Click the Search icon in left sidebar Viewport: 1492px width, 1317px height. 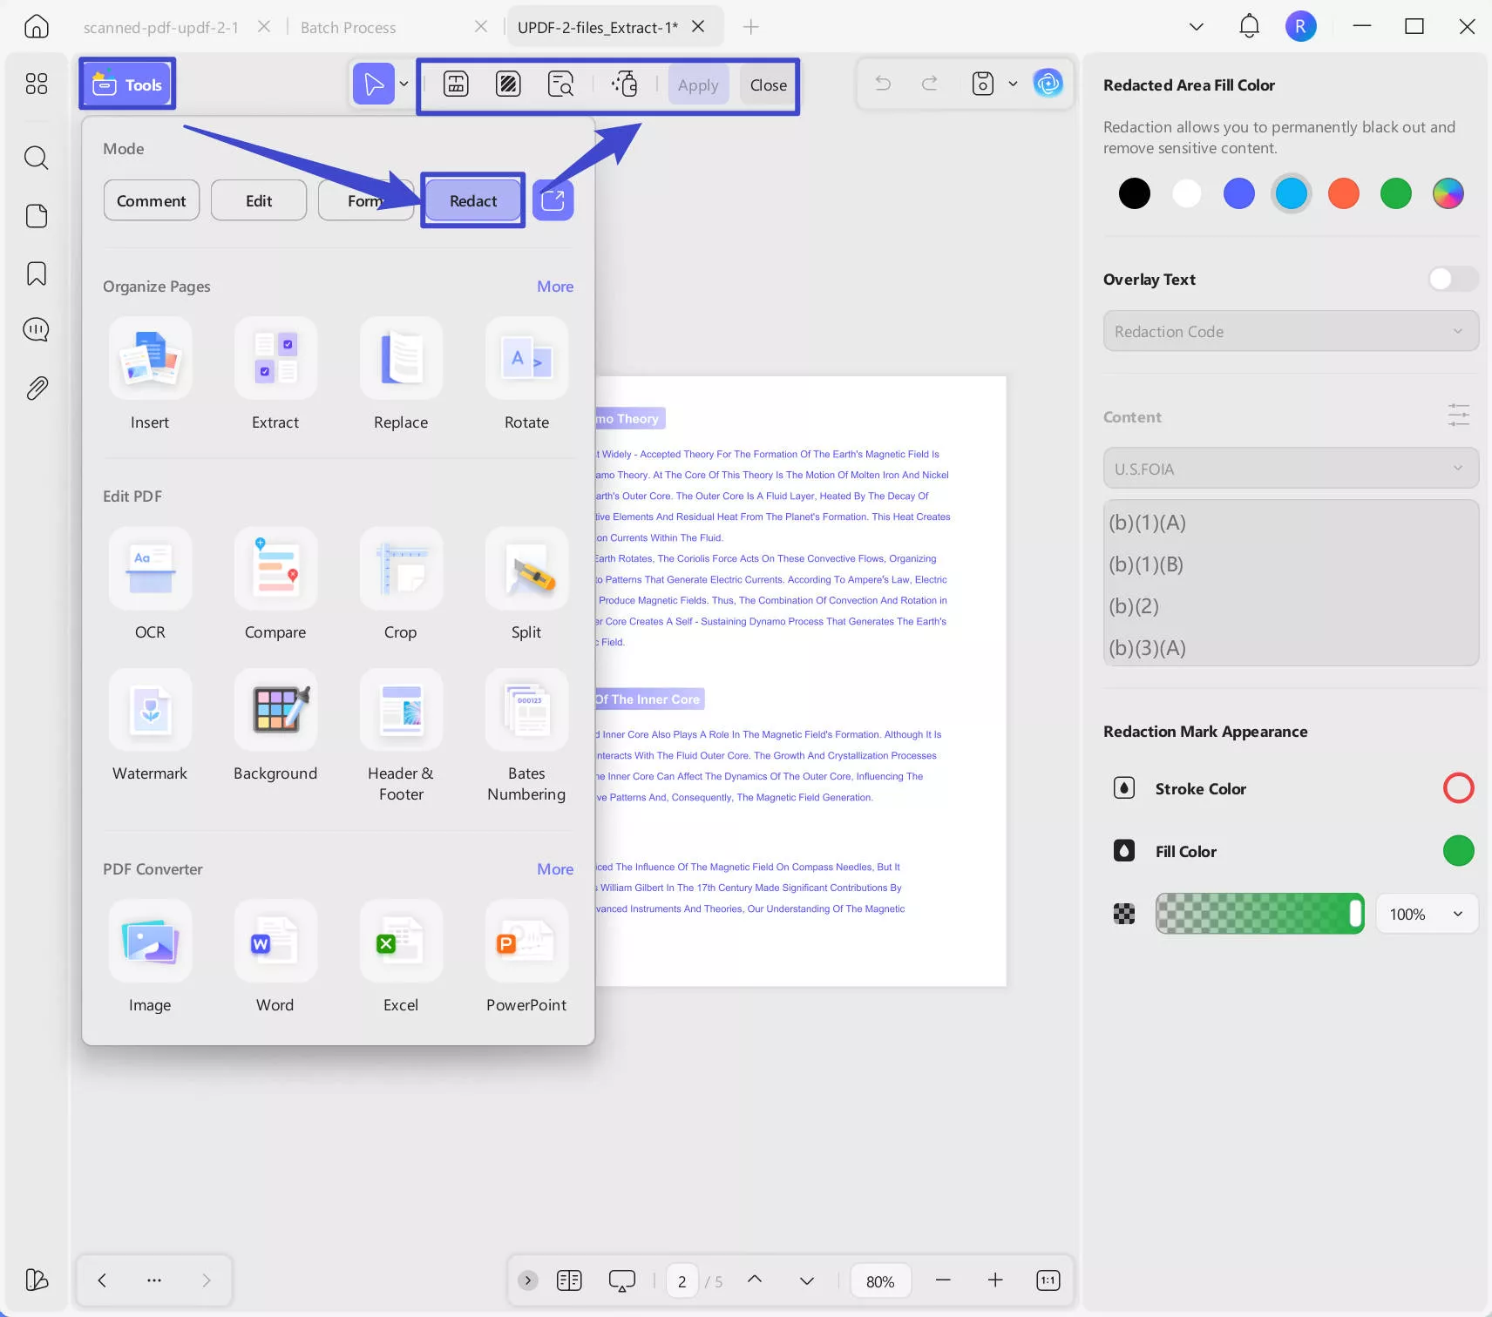(x=36, y=158)
